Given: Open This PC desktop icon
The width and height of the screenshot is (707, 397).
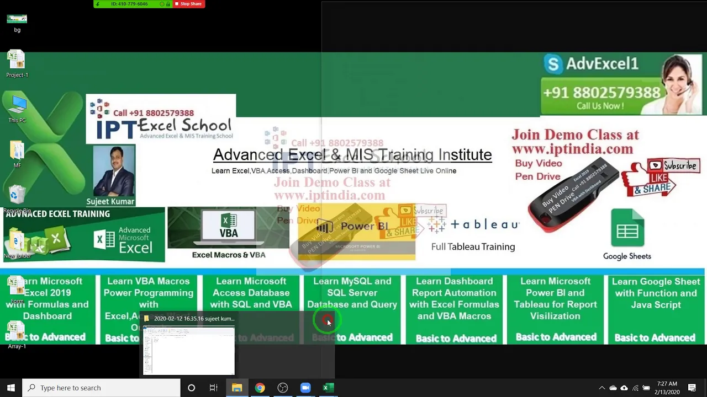Looking at the screenshot, I should 17,109.
